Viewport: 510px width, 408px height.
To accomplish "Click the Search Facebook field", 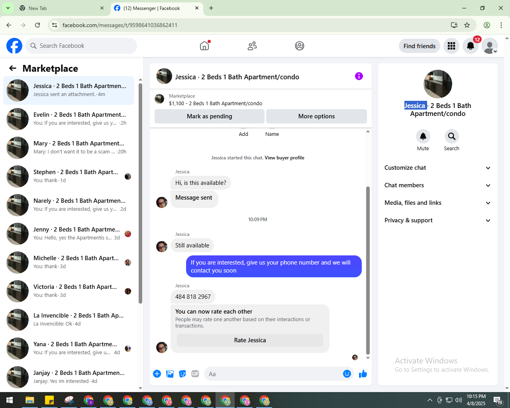I will pos(81,46).
